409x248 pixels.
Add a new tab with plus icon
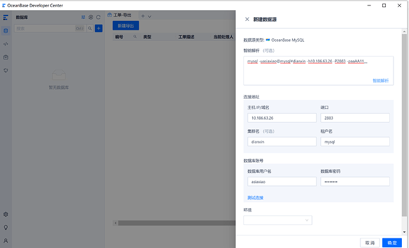click(x=142, y=16)
